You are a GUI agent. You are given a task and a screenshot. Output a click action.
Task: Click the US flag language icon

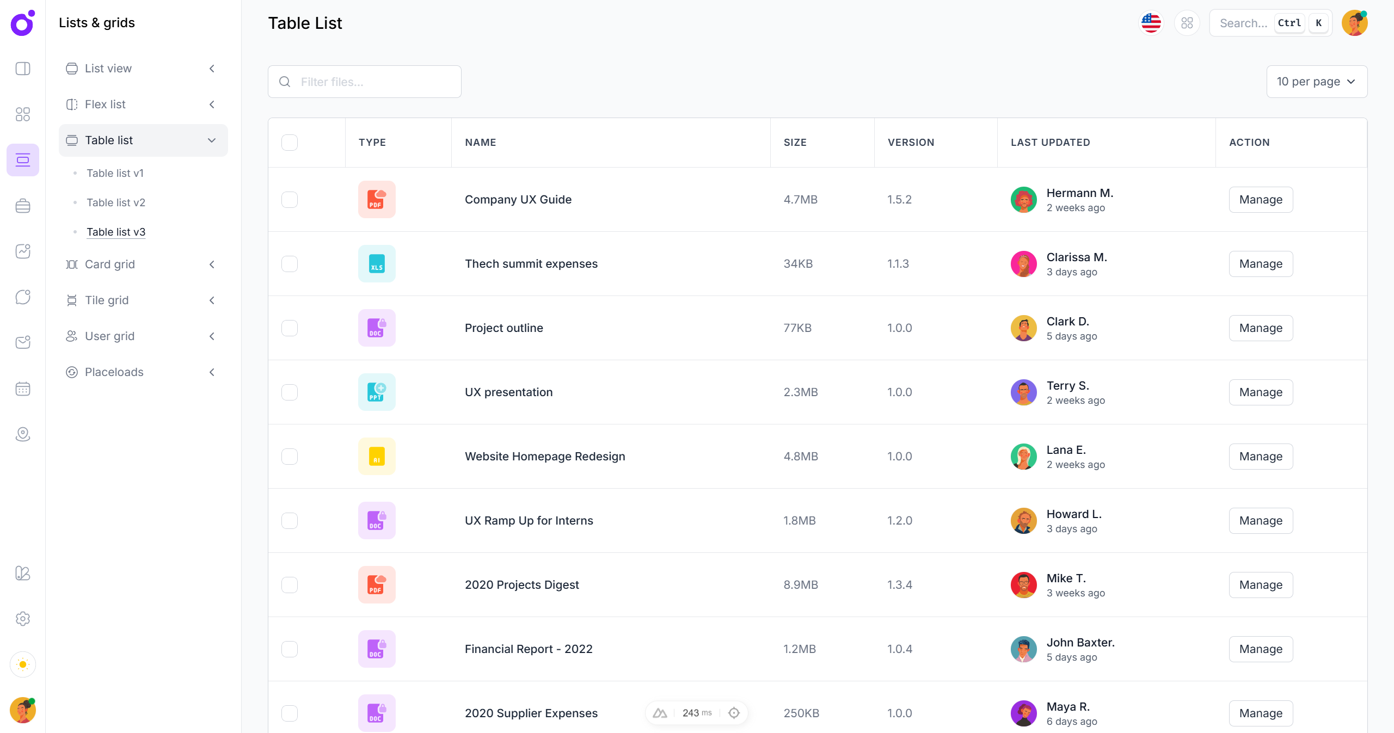pos(1151,23)
